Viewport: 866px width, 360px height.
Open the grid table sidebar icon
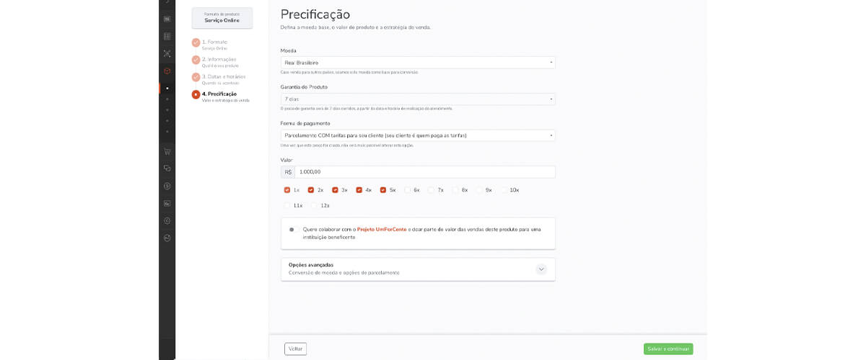[167, 36]
